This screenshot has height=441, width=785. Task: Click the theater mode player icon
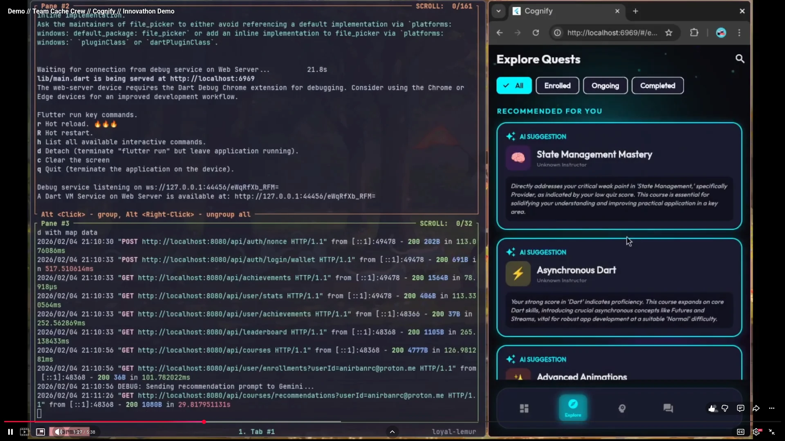[25, 432]
